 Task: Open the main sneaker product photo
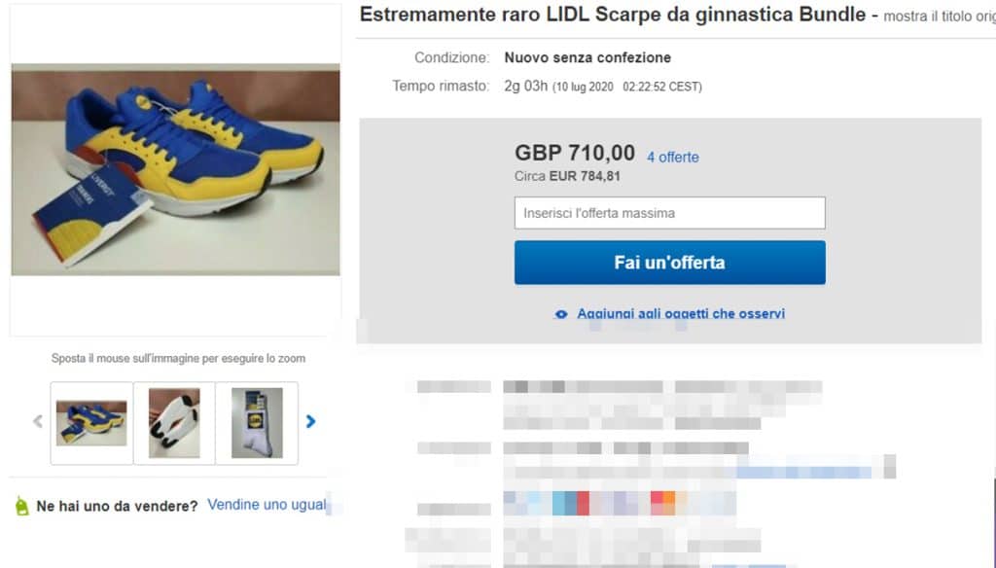point(175,169)
